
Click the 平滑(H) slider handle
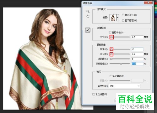coord(111,49)
